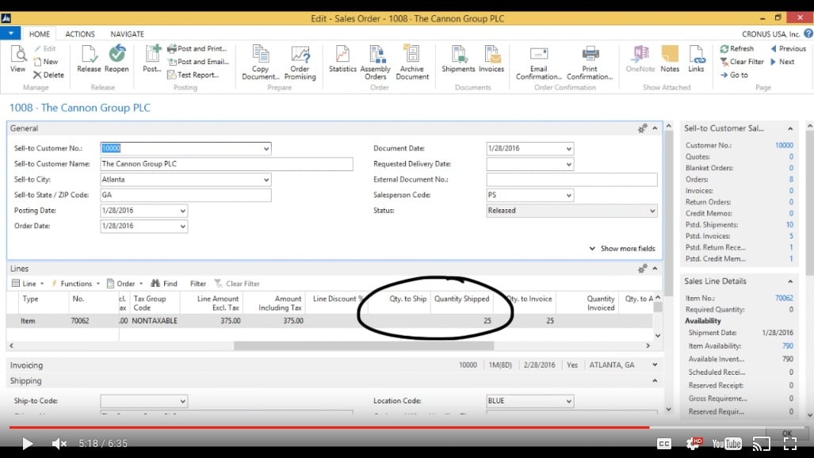Click Print Confirmation
This screenshot has height=458, width=814.
[590, 63]
